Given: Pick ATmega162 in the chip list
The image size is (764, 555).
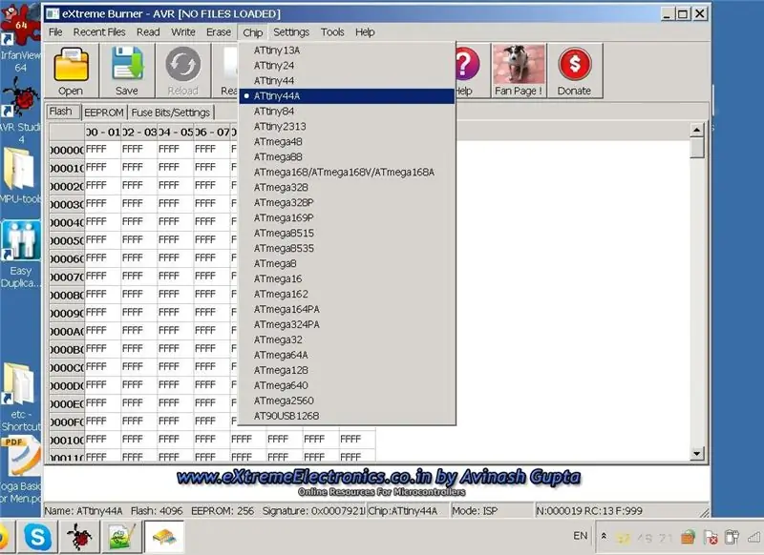Looking at the screenshot, I should pyautogui.click(x=347, y=294).
